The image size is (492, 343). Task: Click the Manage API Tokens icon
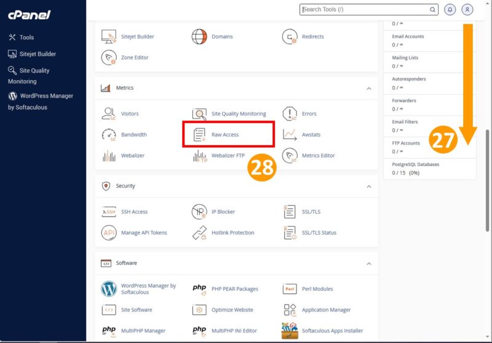click(x=109, y=232)
